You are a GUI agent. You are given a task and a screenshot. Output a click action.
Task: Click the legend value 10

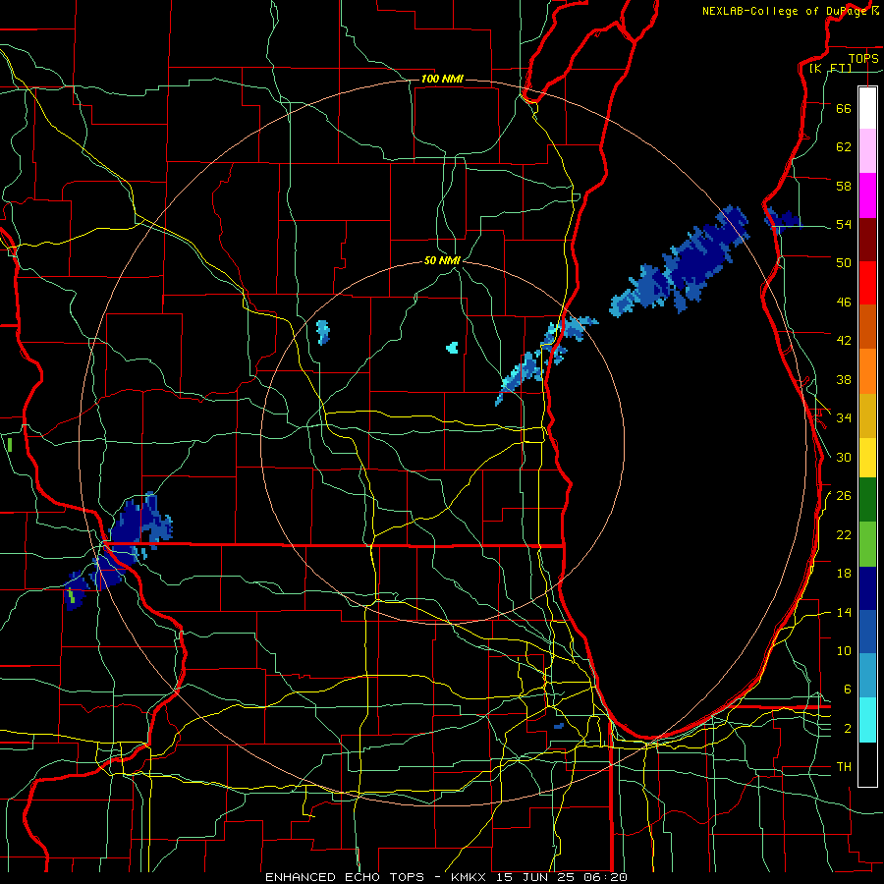tap(844, 650)
